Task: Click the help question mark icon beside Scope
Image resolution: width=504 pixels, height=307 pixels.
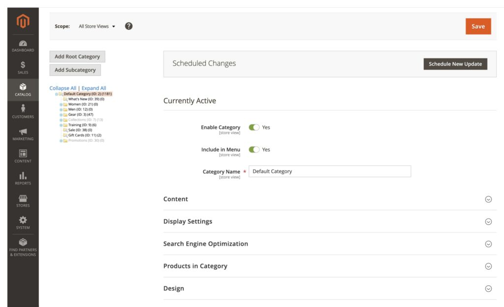Action: (x=128, y=26)
